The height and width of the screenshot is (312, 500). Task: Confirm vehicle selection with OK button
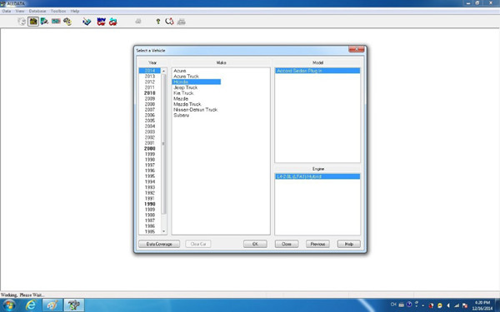pyautogui.click(x=255, y=244)
